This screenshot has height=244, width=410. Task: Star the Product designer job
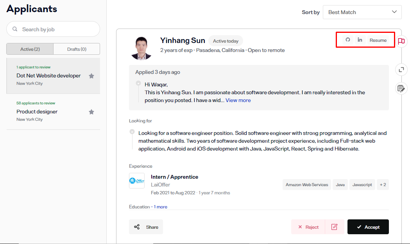pyautogui.click(x=91, y=112)
